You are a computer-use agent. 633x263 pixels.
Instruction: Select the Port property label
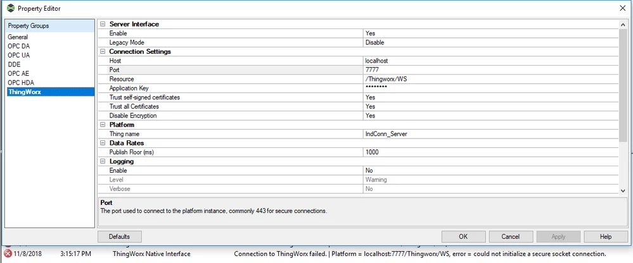tap(114, 70)
